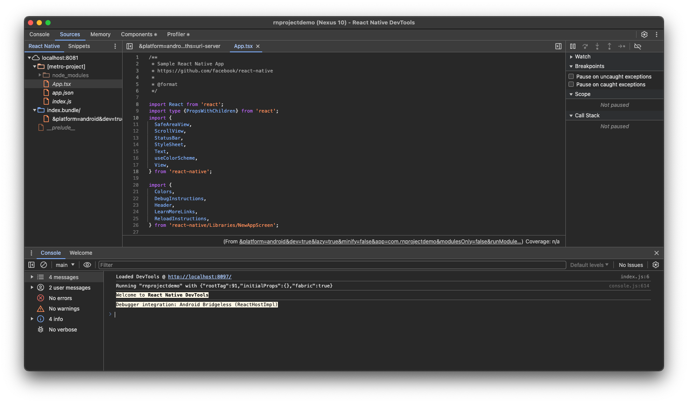Open the &platform=android&dev=true file in tree
The image size is (688, 403).
pos(87,119)
